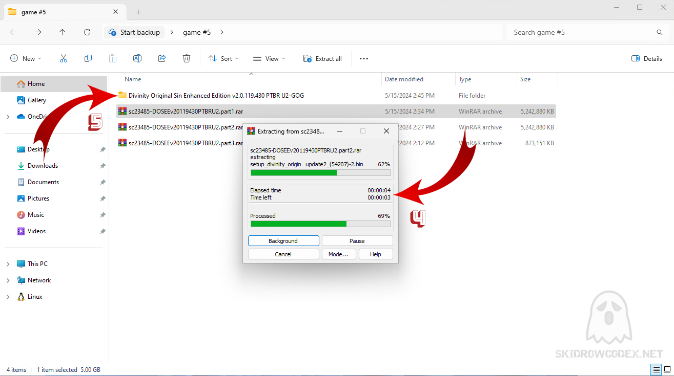Open the Sort dropdown
The height and width of the screenshot is (376, 674).
click(x=223, y=59)
